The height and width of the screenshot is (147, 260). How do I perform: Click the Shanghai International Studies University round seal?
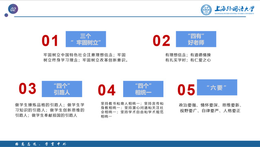(x=206, y=10)
